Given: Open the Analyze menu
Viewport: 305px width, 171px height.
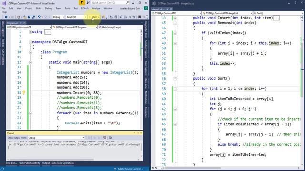Looking at the screenshot, I should pos(96,8).
